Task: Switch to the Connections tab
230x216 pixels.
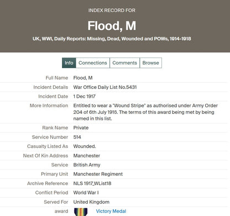Action: (93, 63)
